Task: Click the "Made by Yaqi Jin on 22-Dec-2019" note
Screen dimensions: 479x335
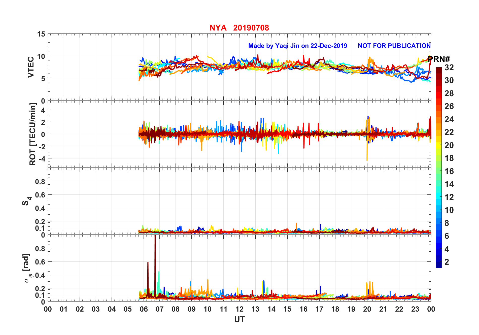Action: tap(298, 46)
